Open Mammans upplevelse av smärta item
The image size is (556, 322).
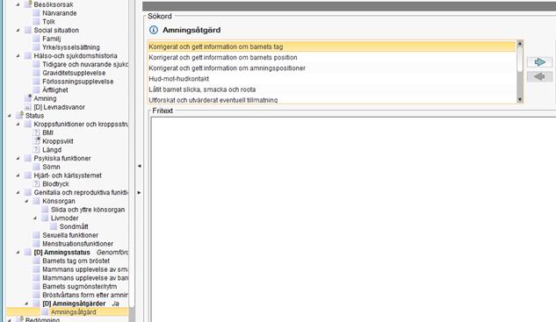(x=85, y=269)
